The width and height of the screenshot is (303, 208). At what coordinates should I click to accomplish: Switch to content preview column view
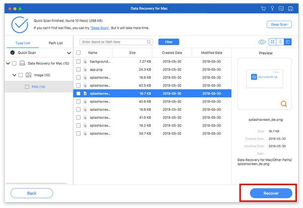[288, 42]
